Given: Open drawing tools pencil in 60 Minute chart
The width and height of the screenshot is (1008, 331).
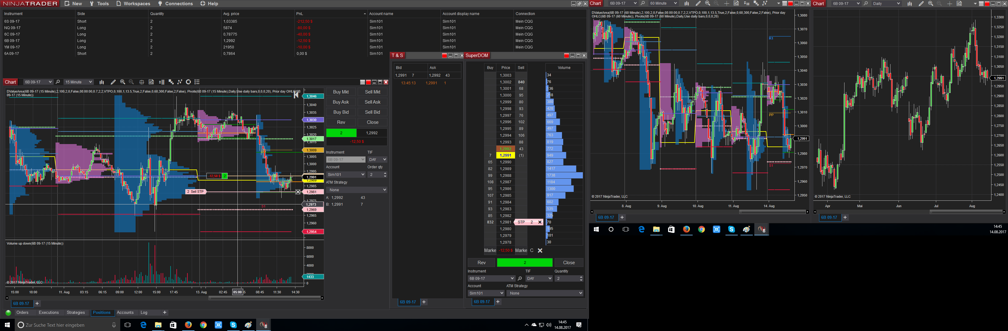Looking at the screenshot, I should point(698,3).
